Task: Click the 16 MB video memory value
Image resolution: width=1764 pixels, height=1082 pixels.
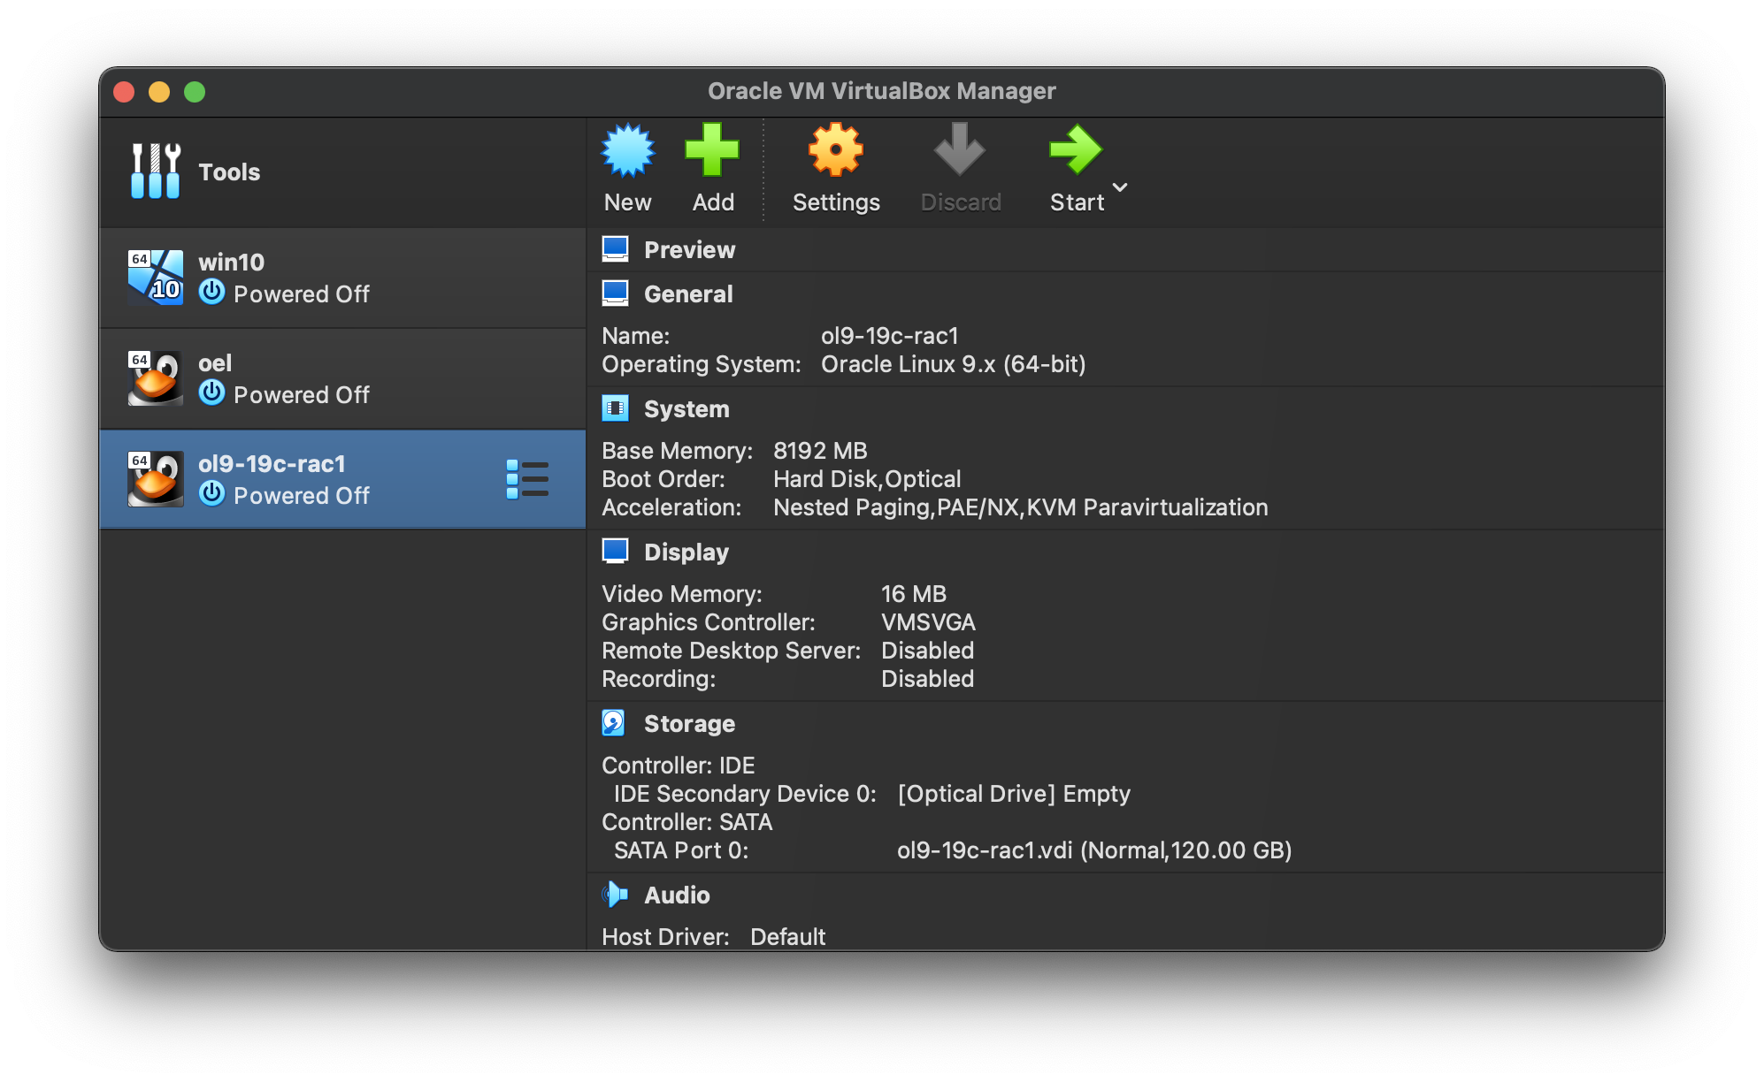Action: 914,594
